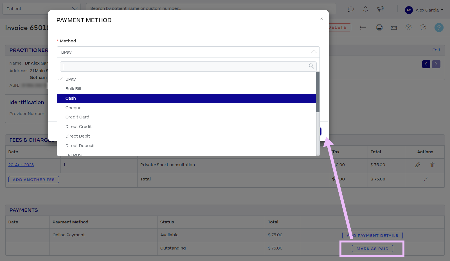Open the chat messages icon
This screenshot has height=261, width=450.
point(351,9)
